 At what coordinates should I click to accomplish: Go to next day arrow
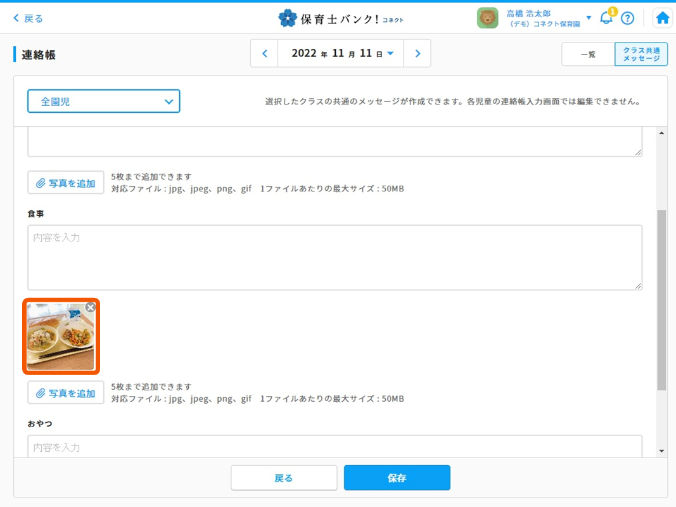[417, 54]
